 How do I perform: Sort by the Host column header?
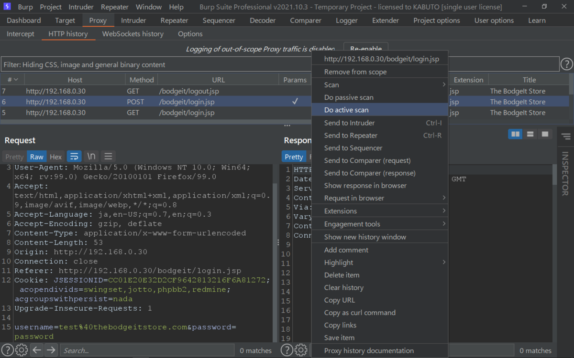(x=75, y=80)
